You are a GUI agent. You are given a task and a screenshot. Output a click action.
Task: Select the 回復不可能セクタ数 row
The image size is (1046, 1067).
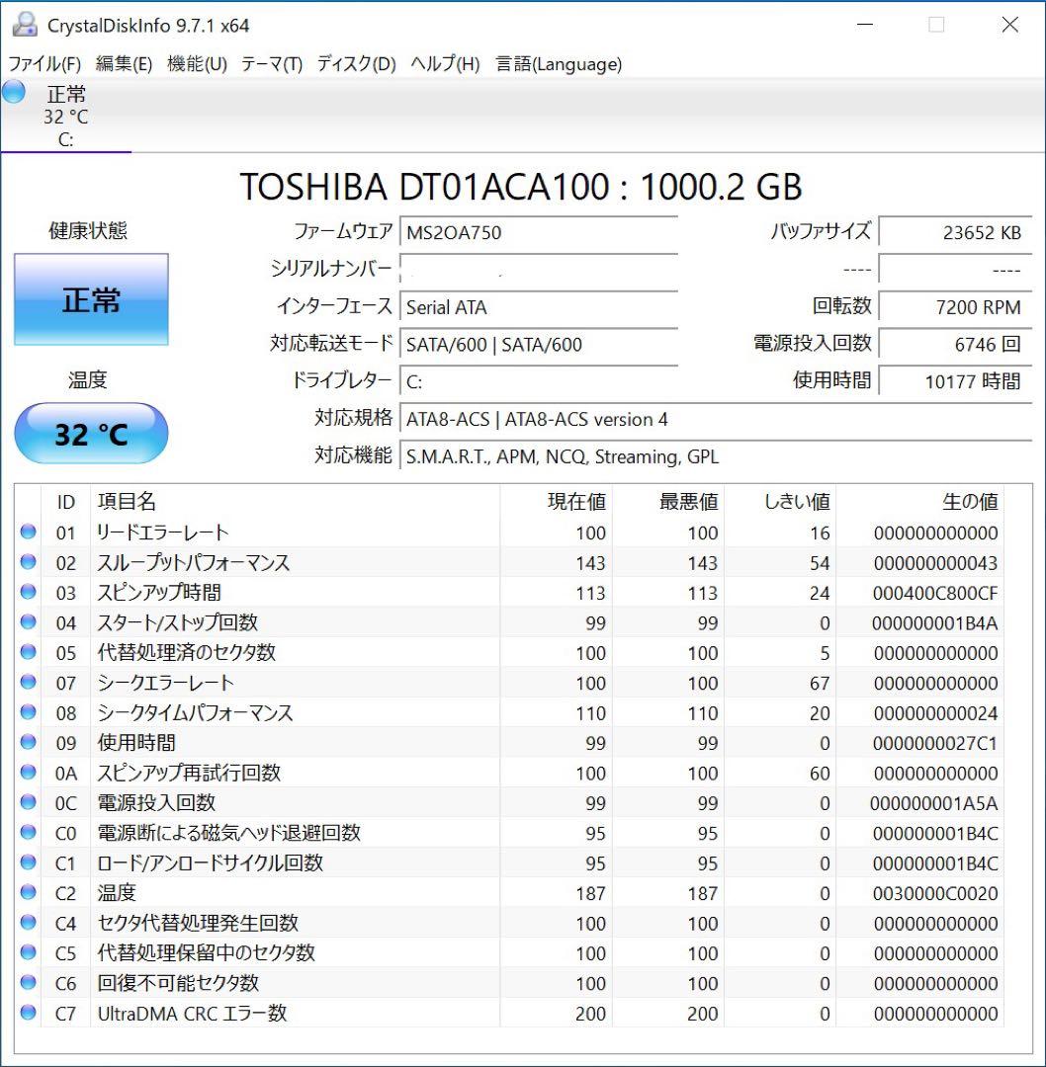178,983
